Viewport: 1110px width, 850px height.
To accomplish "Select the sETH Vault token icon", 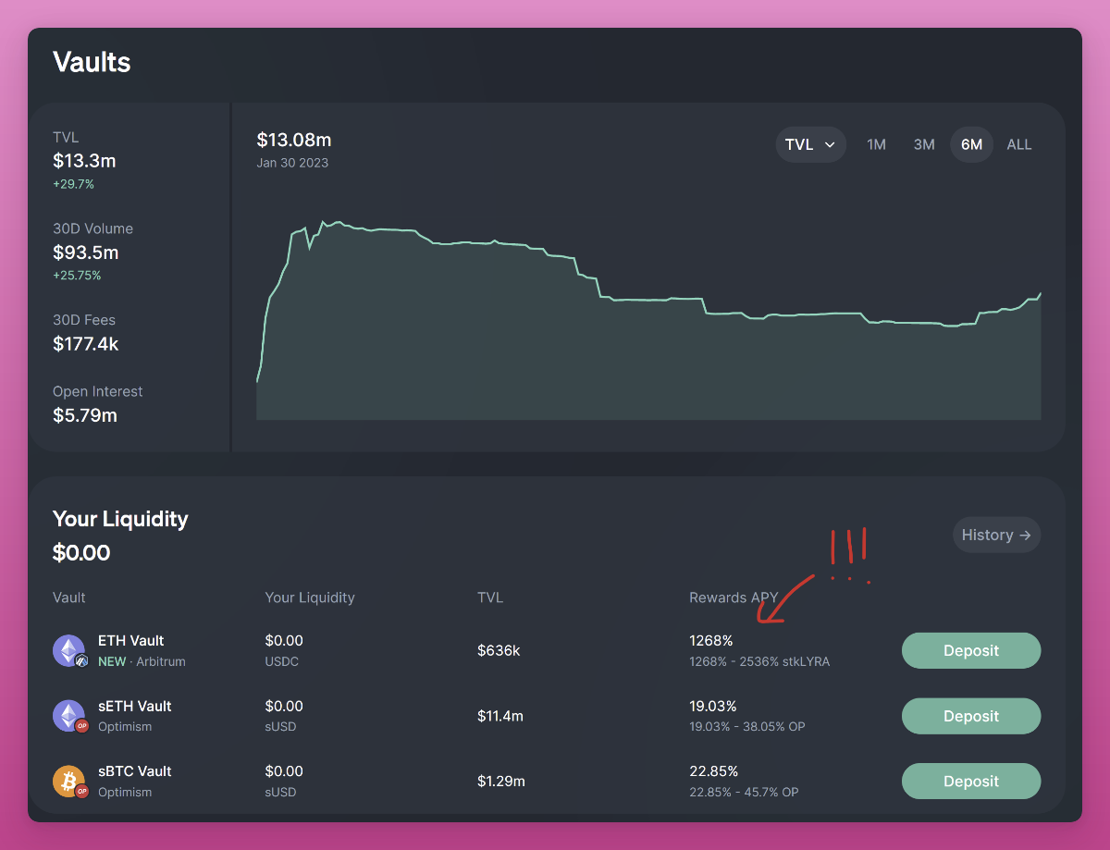I will pyautogui.click(x=69, y=715).
